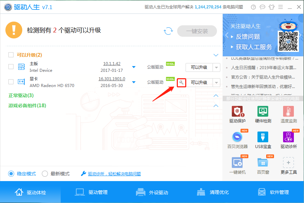Check the 主板 Intel Device checkbox
304x203 pixels.
pos(11,67)
